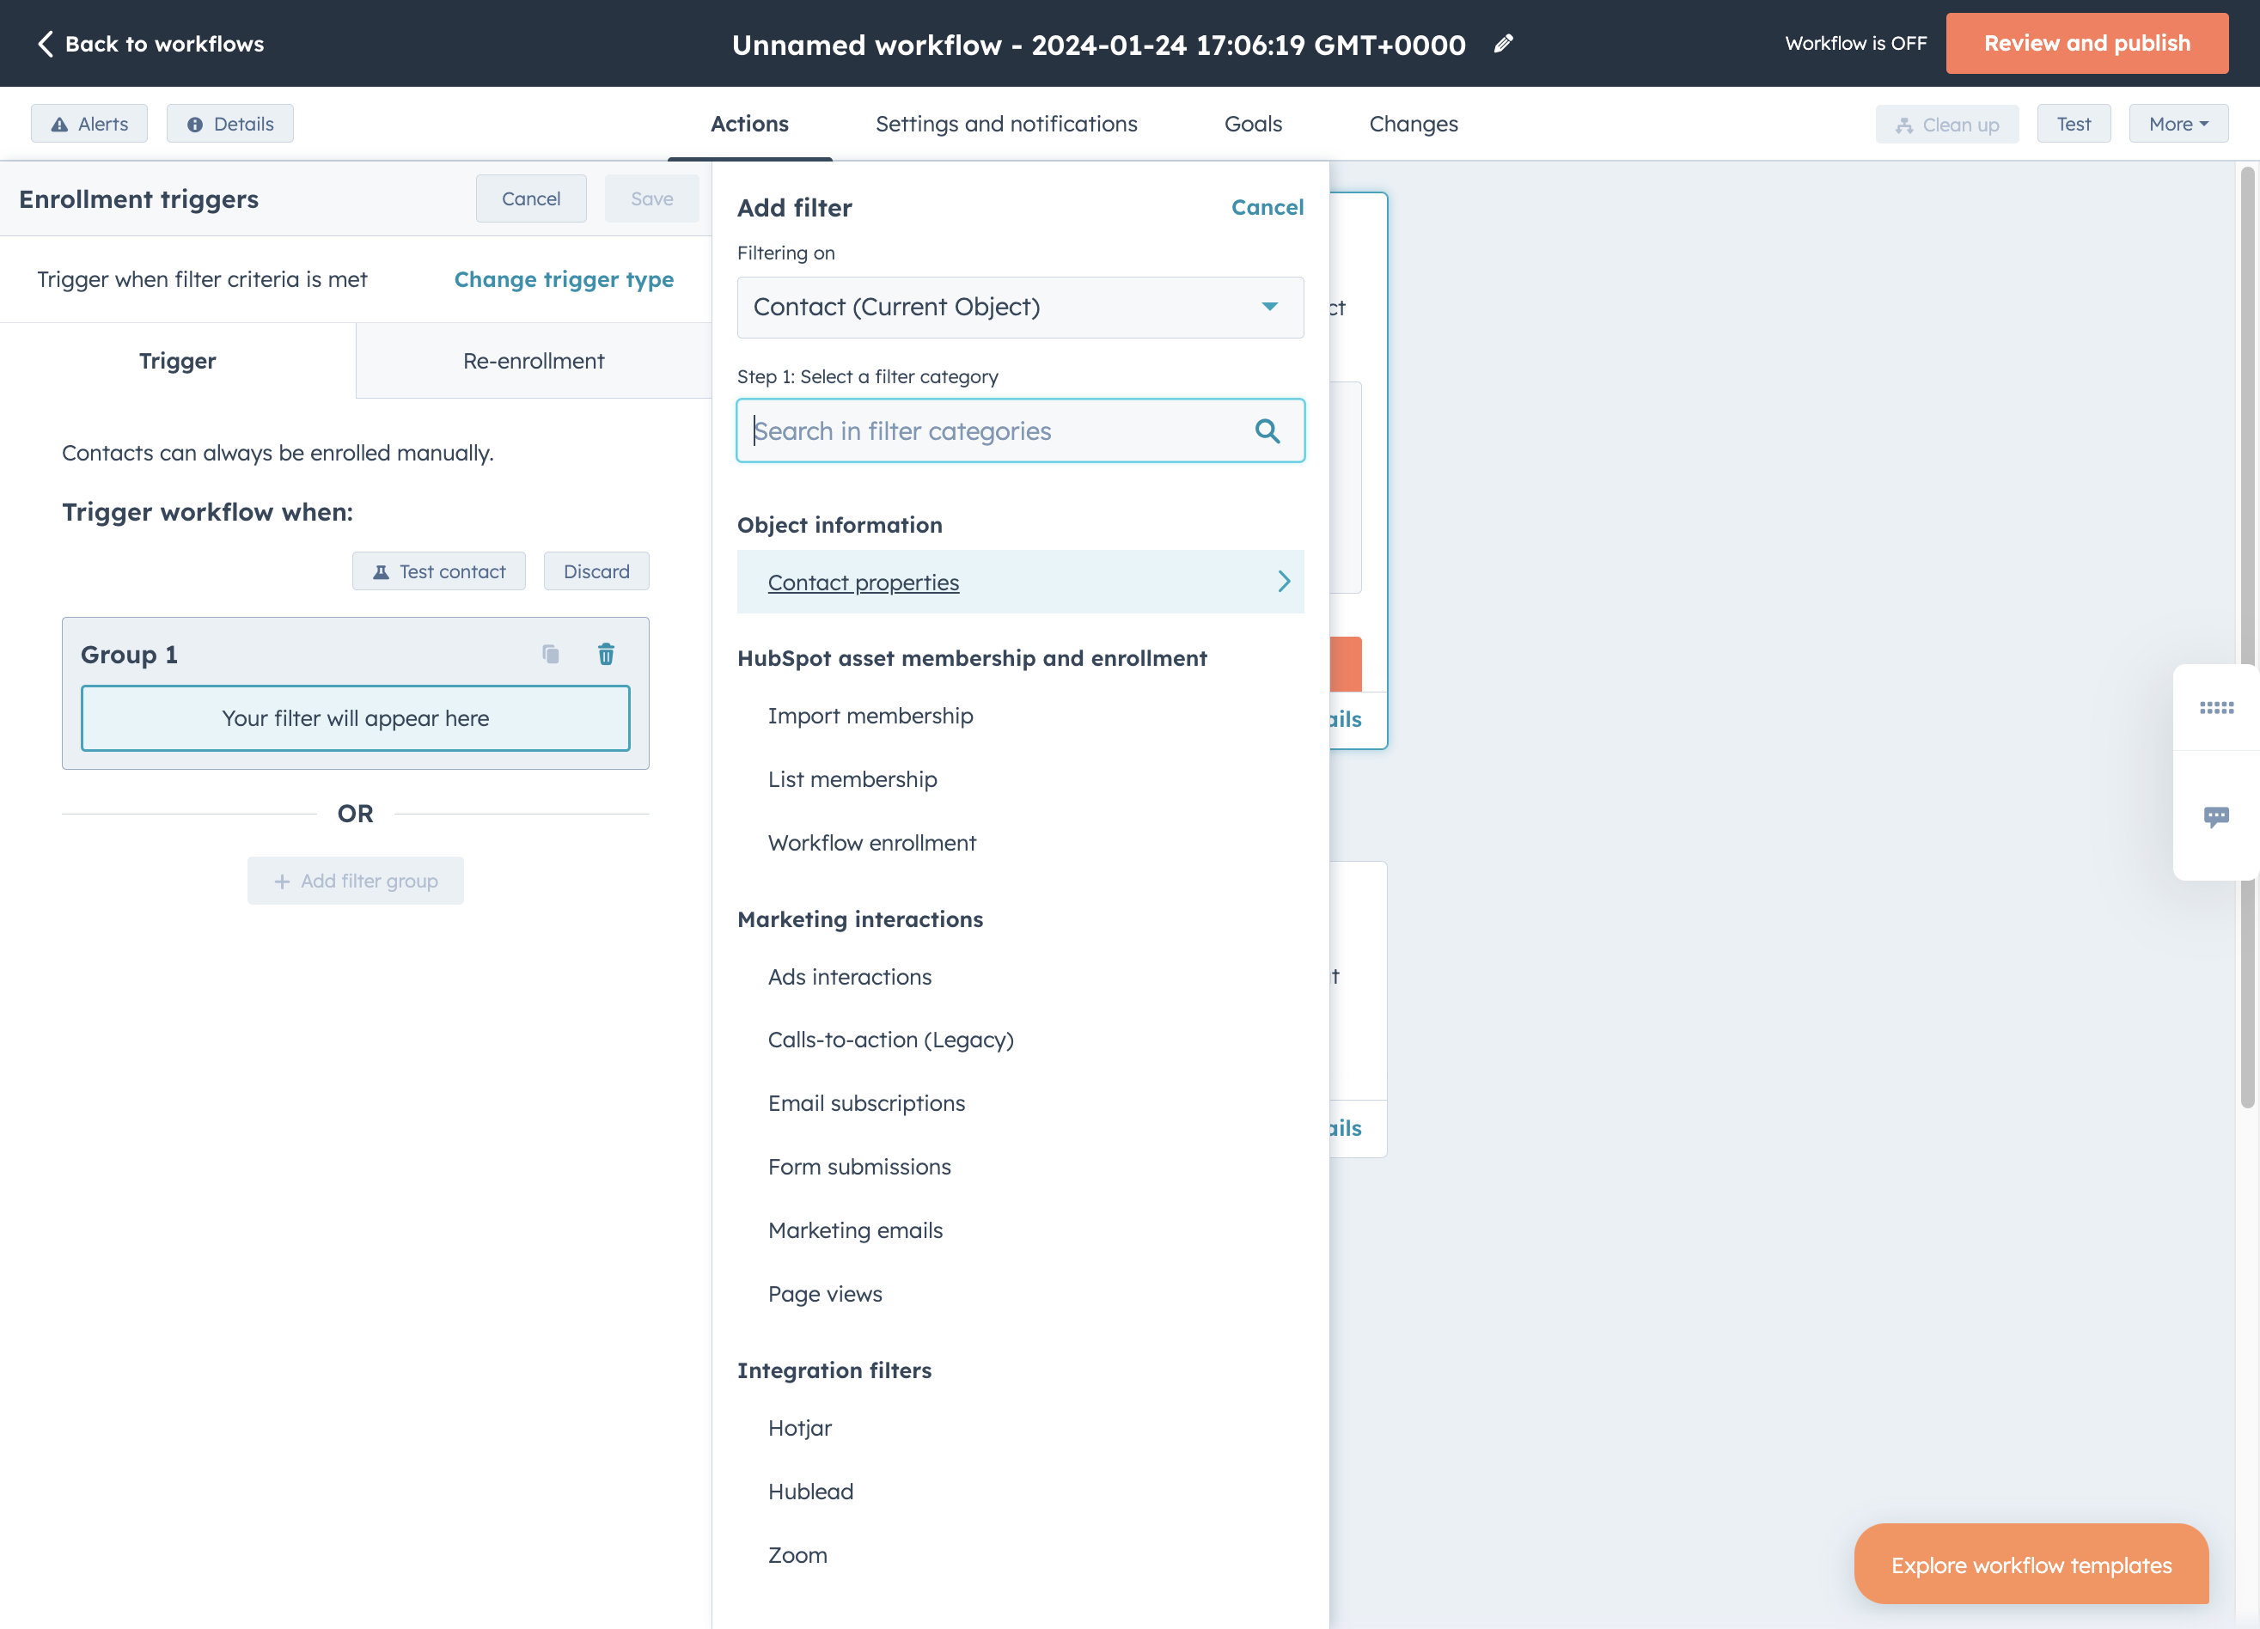Click the Test button
The width and height of the screenshot is (2260, 1629).
click(2074, 124)
